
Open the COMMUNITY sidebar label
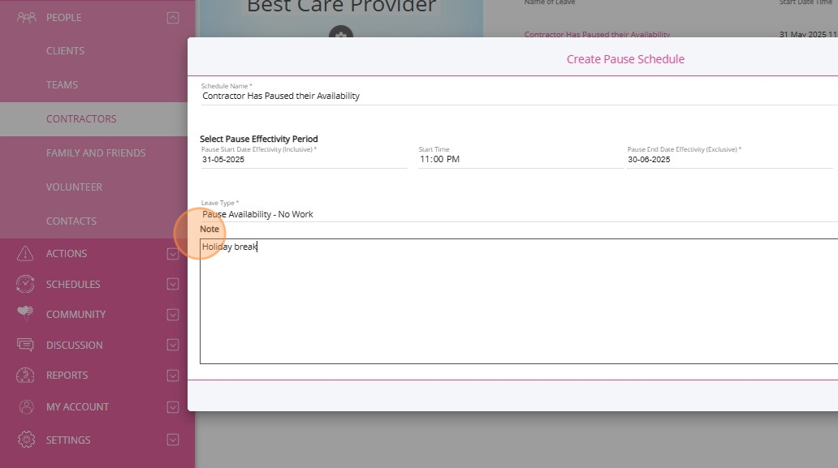tap(76, 315)
